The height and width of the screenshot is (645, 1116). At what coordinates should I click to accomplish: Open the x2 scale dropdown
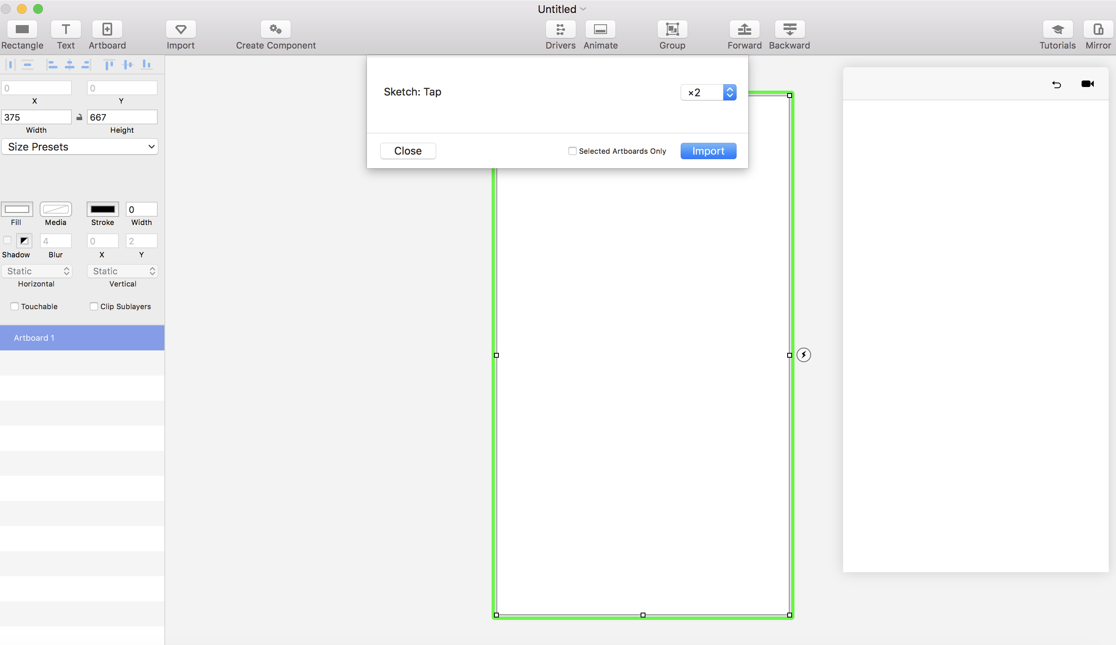tap(708, 92)
